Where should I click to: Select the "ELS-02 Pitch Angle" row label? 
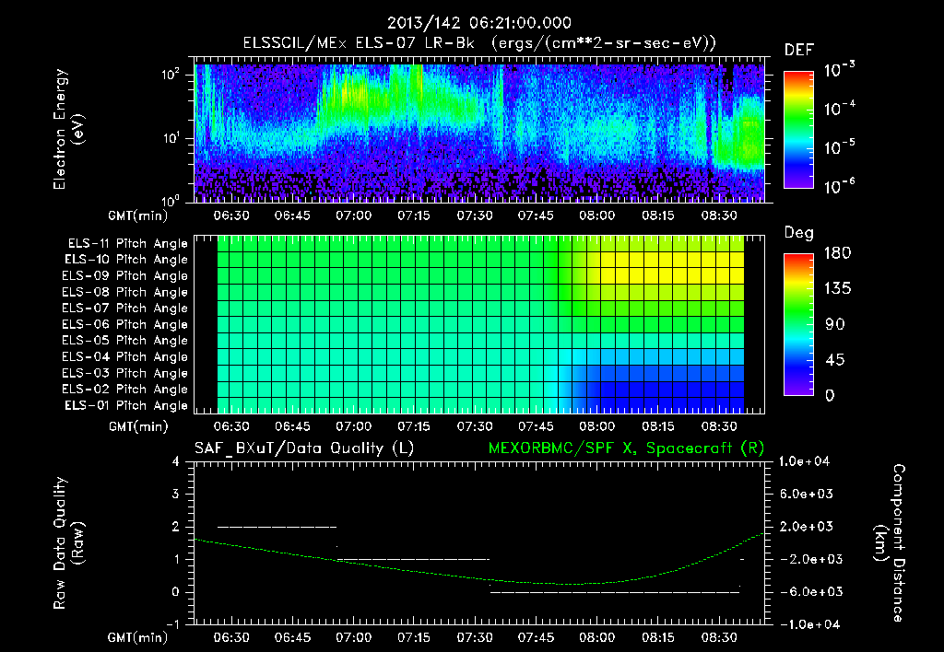point(124,390)
